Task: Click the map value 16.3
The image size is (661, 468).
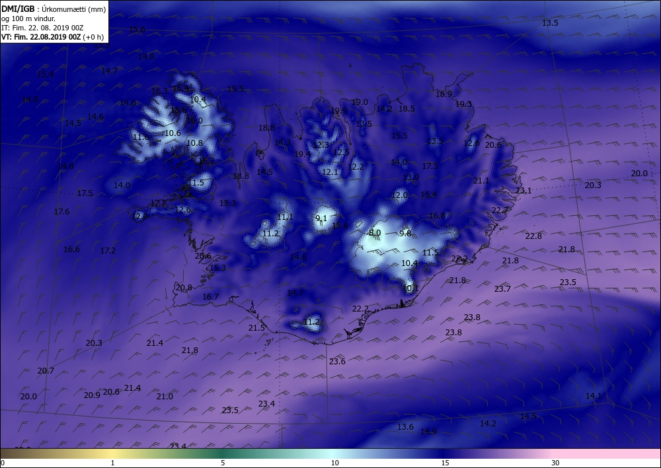Action: [x=159, y=90]
